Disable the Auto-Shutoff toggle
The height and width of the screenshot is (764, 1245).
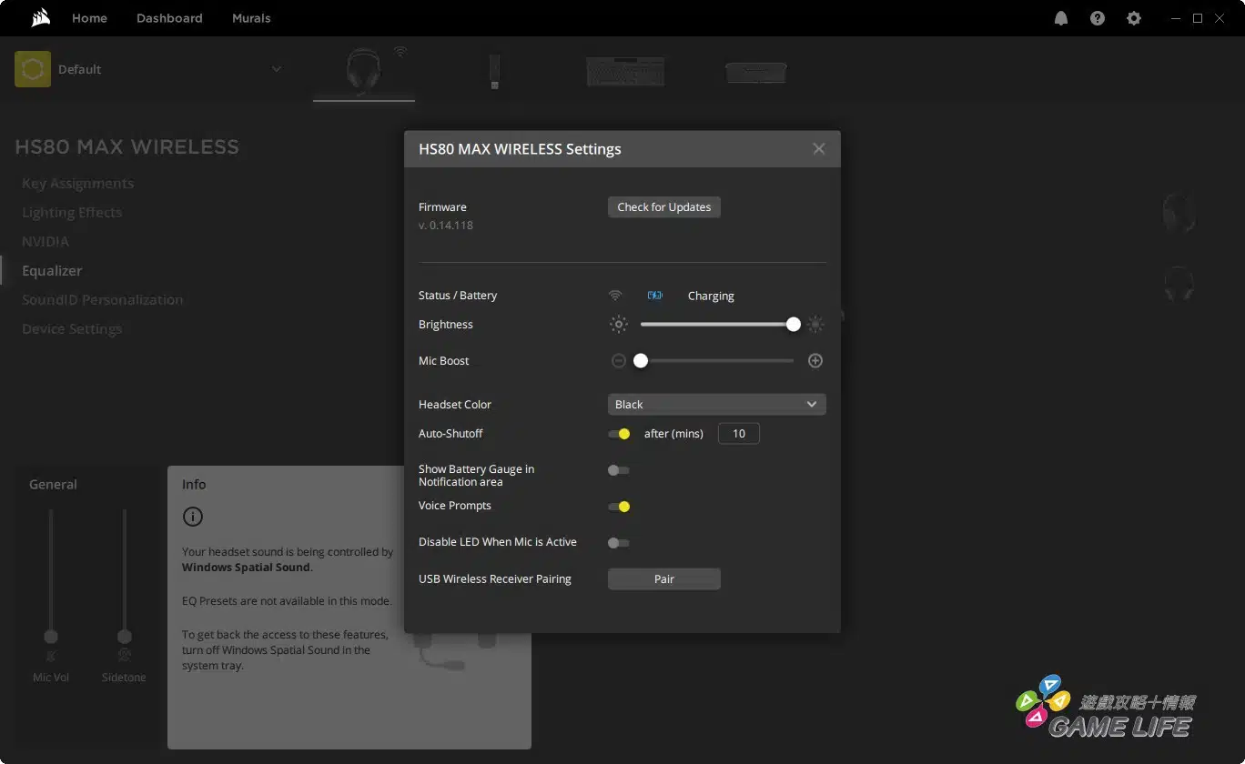[x=619, y=434]
